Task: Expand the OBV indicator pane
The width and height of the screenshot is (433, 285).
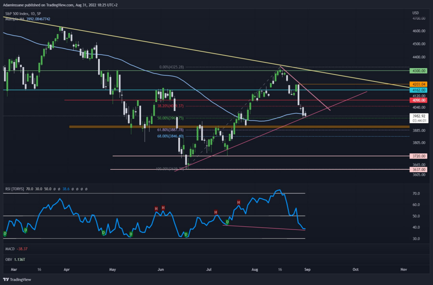Action: 14,259
